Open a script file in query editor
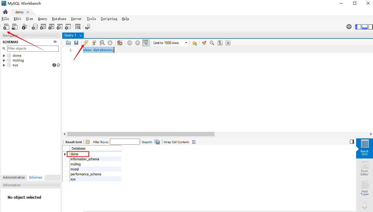Screen dimensions: 373x212 tap(68, 43)
